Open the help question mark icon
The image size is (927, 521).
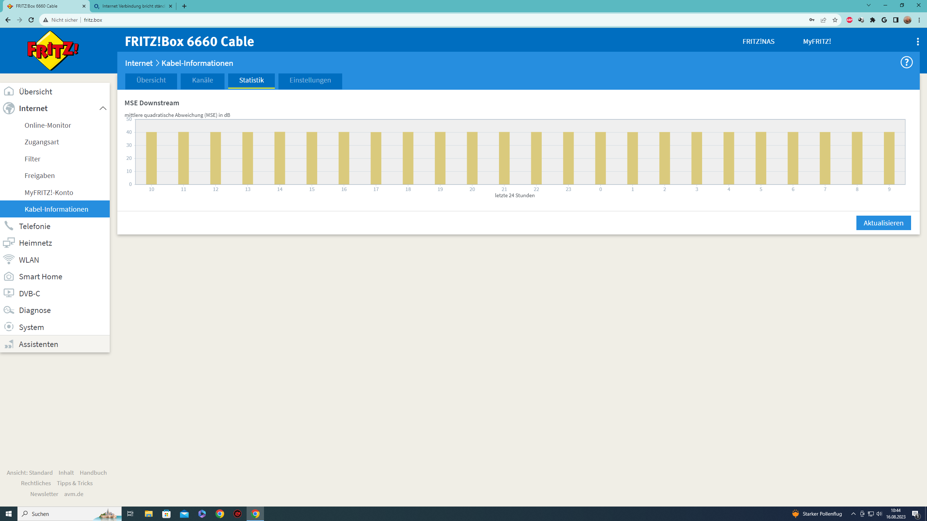coord(906,63)
